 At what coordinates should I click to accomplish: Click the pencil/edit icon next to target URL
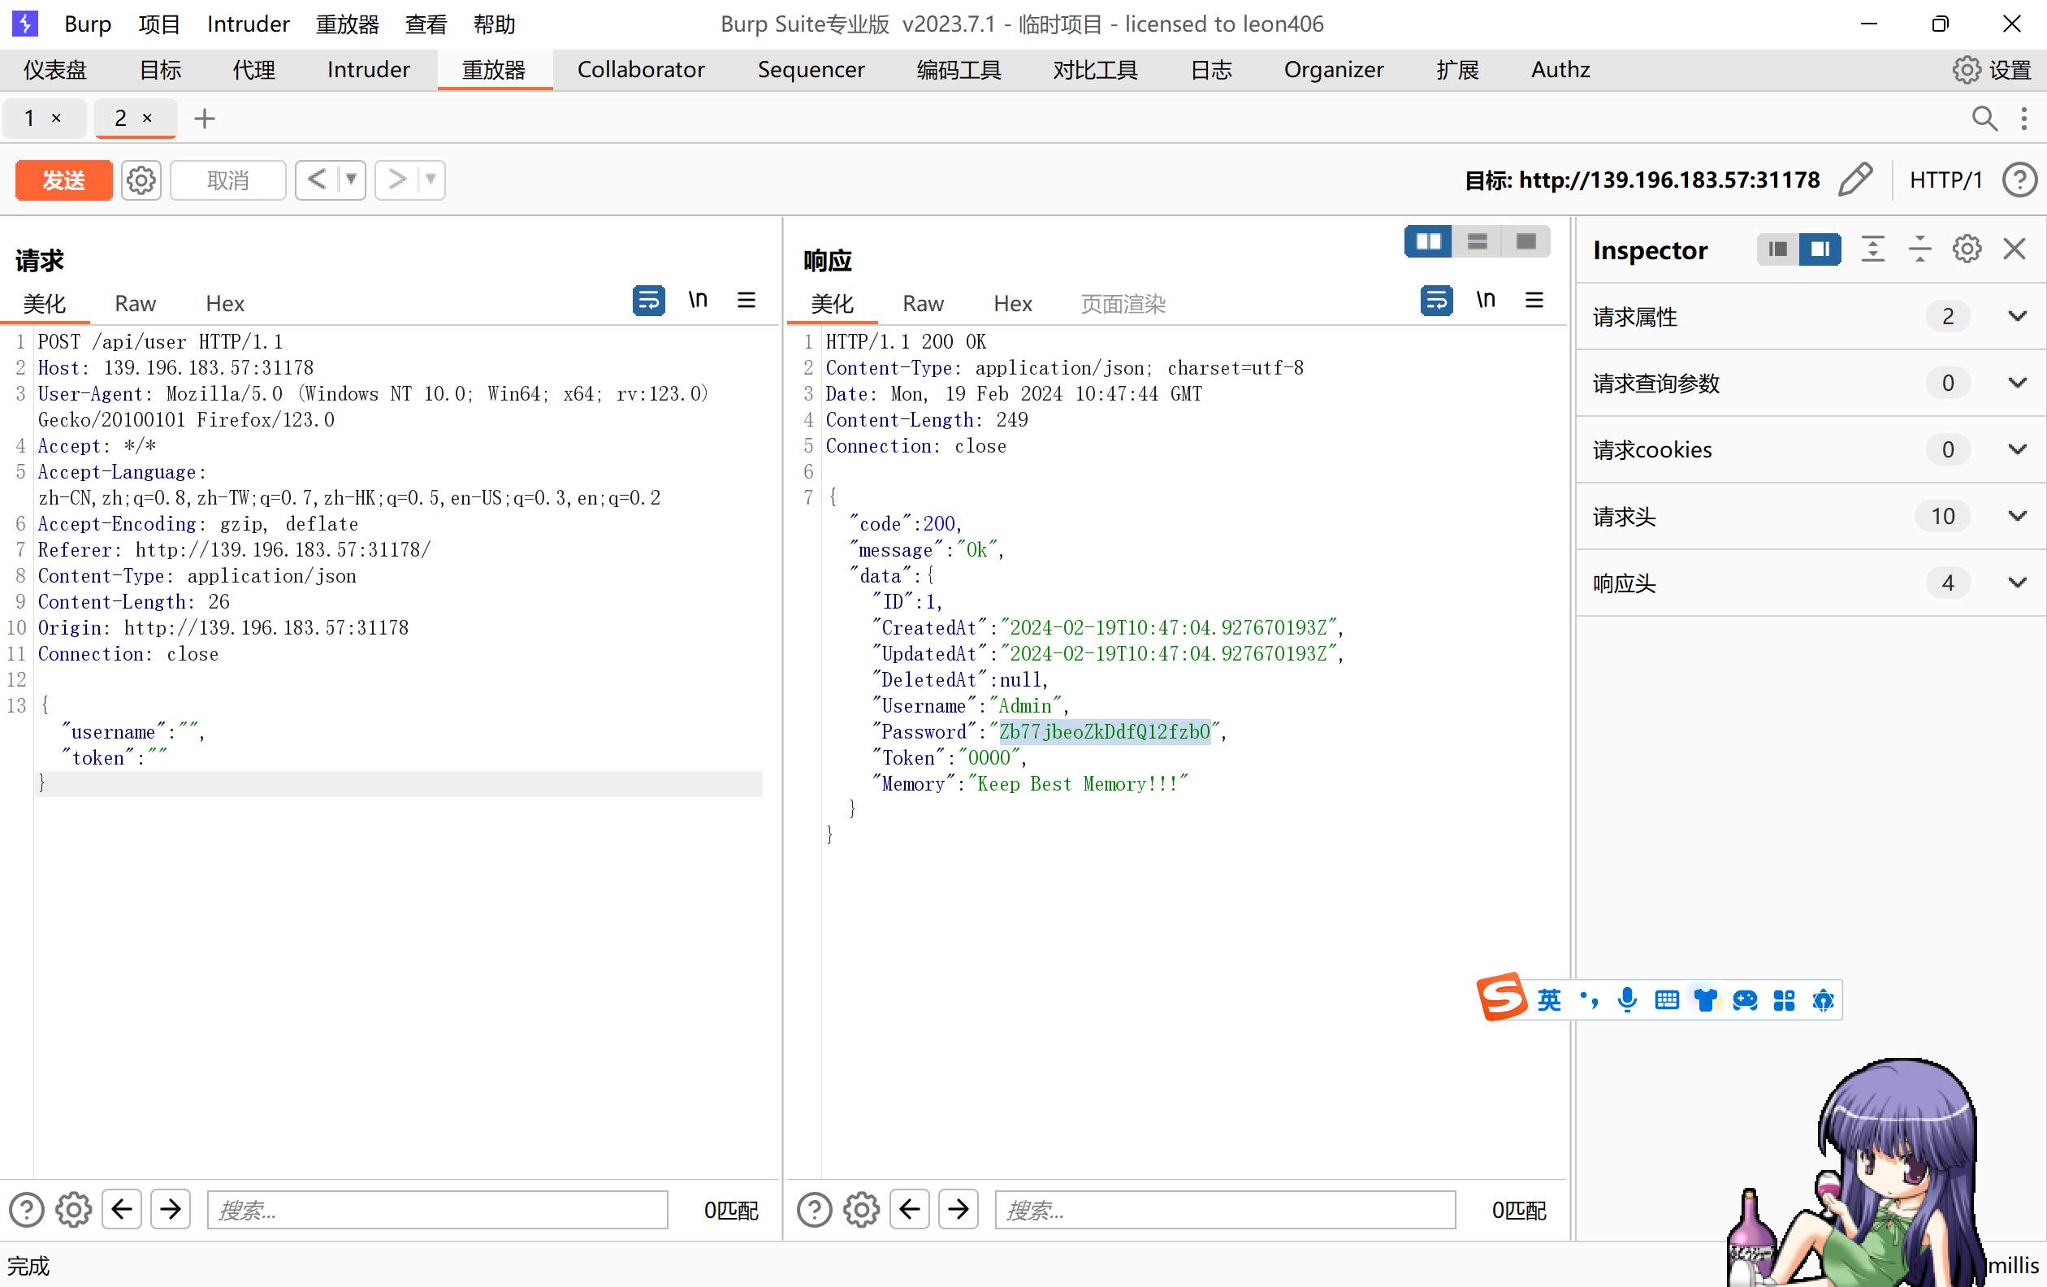1857,180
